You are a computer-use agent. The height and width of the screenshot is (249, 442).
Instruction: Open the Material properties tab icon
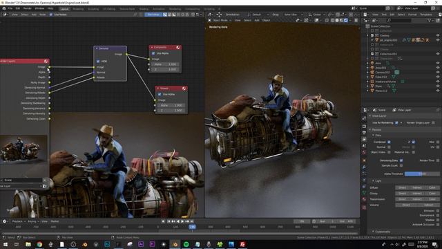(x=364, y=199)
